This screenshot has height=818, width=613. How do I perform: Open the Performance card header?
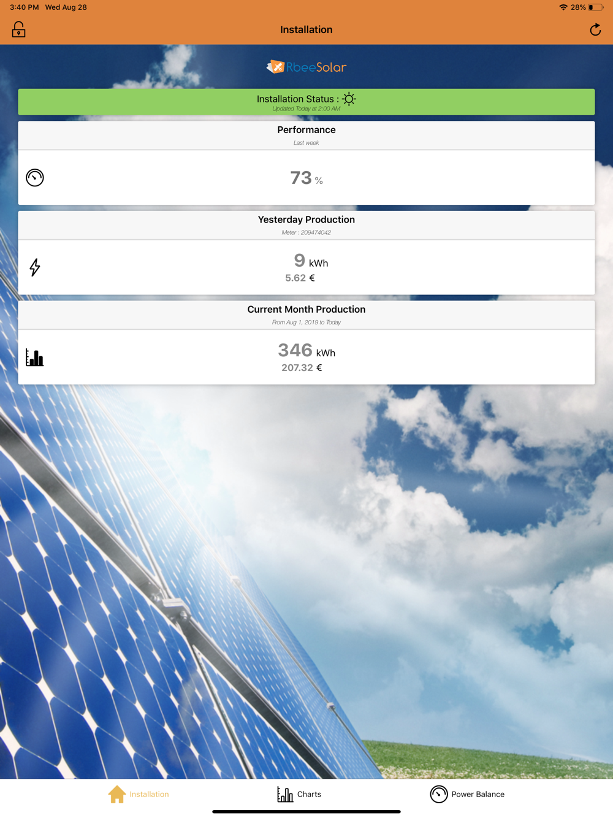pyautogui.click(x=306, y=135)
